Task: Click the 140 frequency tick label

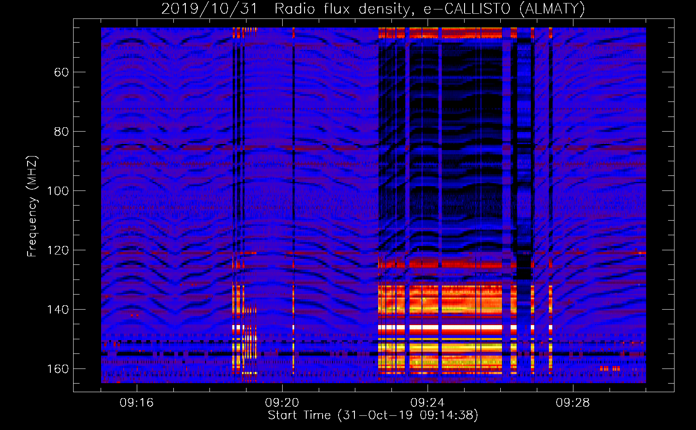Action: pos(58,310)
